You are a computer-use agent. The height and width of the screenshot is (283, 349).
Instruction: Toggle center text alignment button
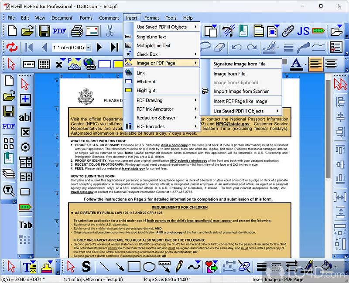[331, 64]
